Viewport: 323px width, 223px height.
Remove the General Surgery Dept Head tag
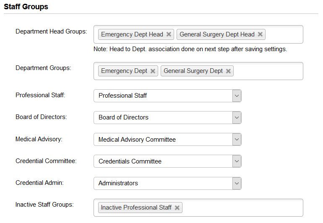260,34
